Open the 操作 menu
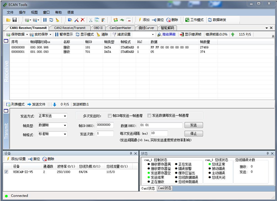This screenshot has height=201, width=277. [x=22, y=12]
